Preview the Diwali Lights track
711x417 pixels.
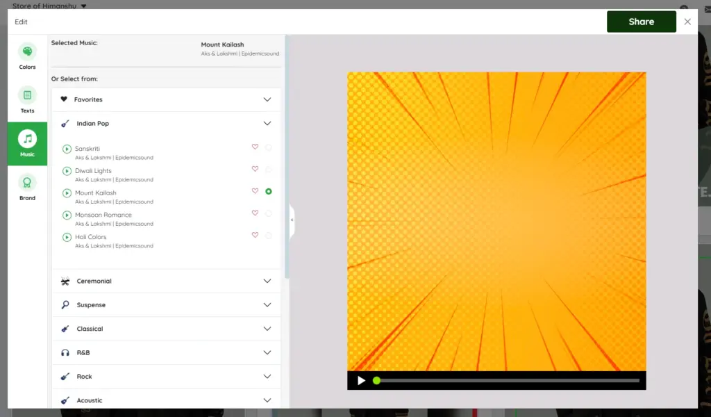[67, 171]
